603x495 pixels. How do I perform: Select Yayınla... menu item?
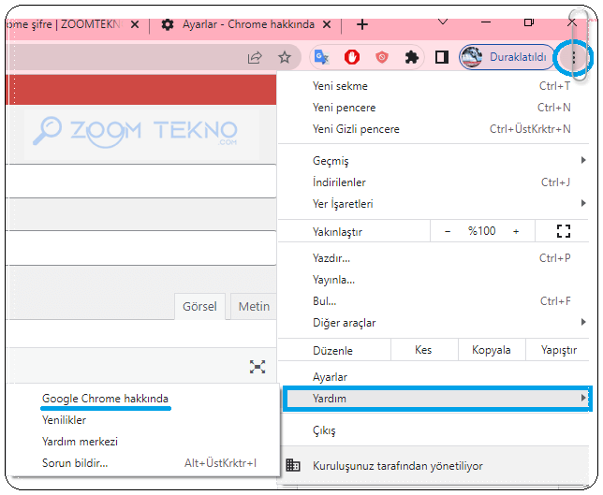[434, 280]
